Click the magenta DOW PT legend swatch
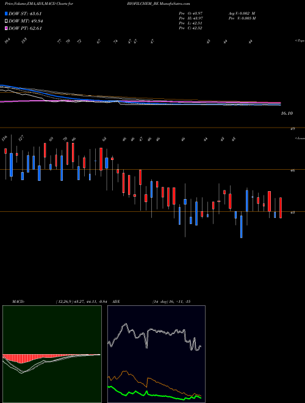This screenshot has width=305, height=403. 6,28
